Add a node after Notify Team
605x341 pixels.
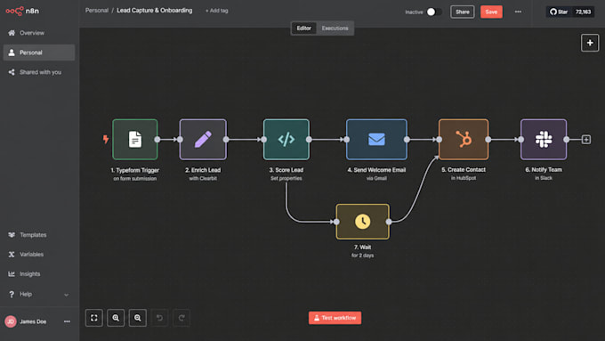click(x=586, y=140)
